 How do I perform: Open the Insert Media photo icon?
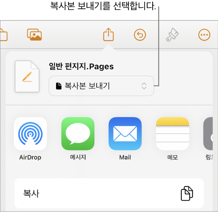(34, 35)
